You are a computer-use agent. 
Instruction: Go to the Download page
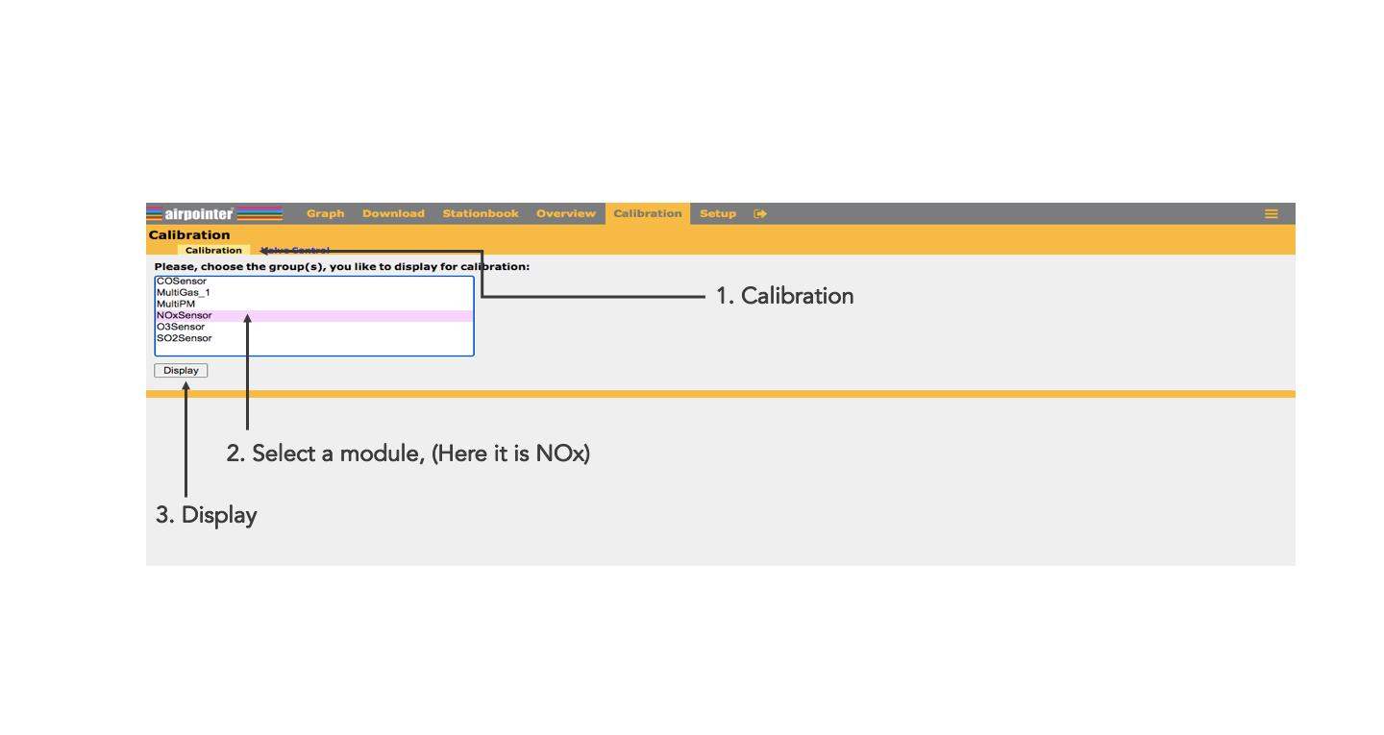[x=393, y=213]
